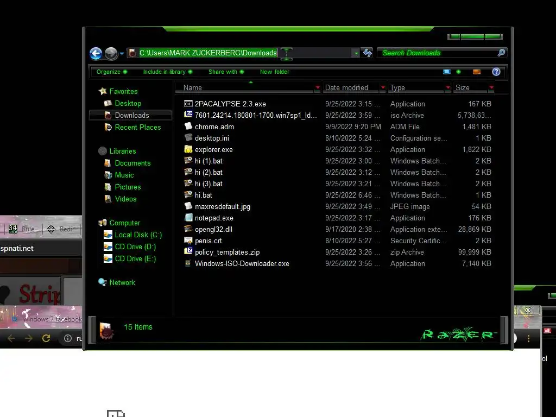Image resolution: width=556 pixels, height=417 pixels.
Task: Open the Include in library menu
Action: (x=167, y=72)
